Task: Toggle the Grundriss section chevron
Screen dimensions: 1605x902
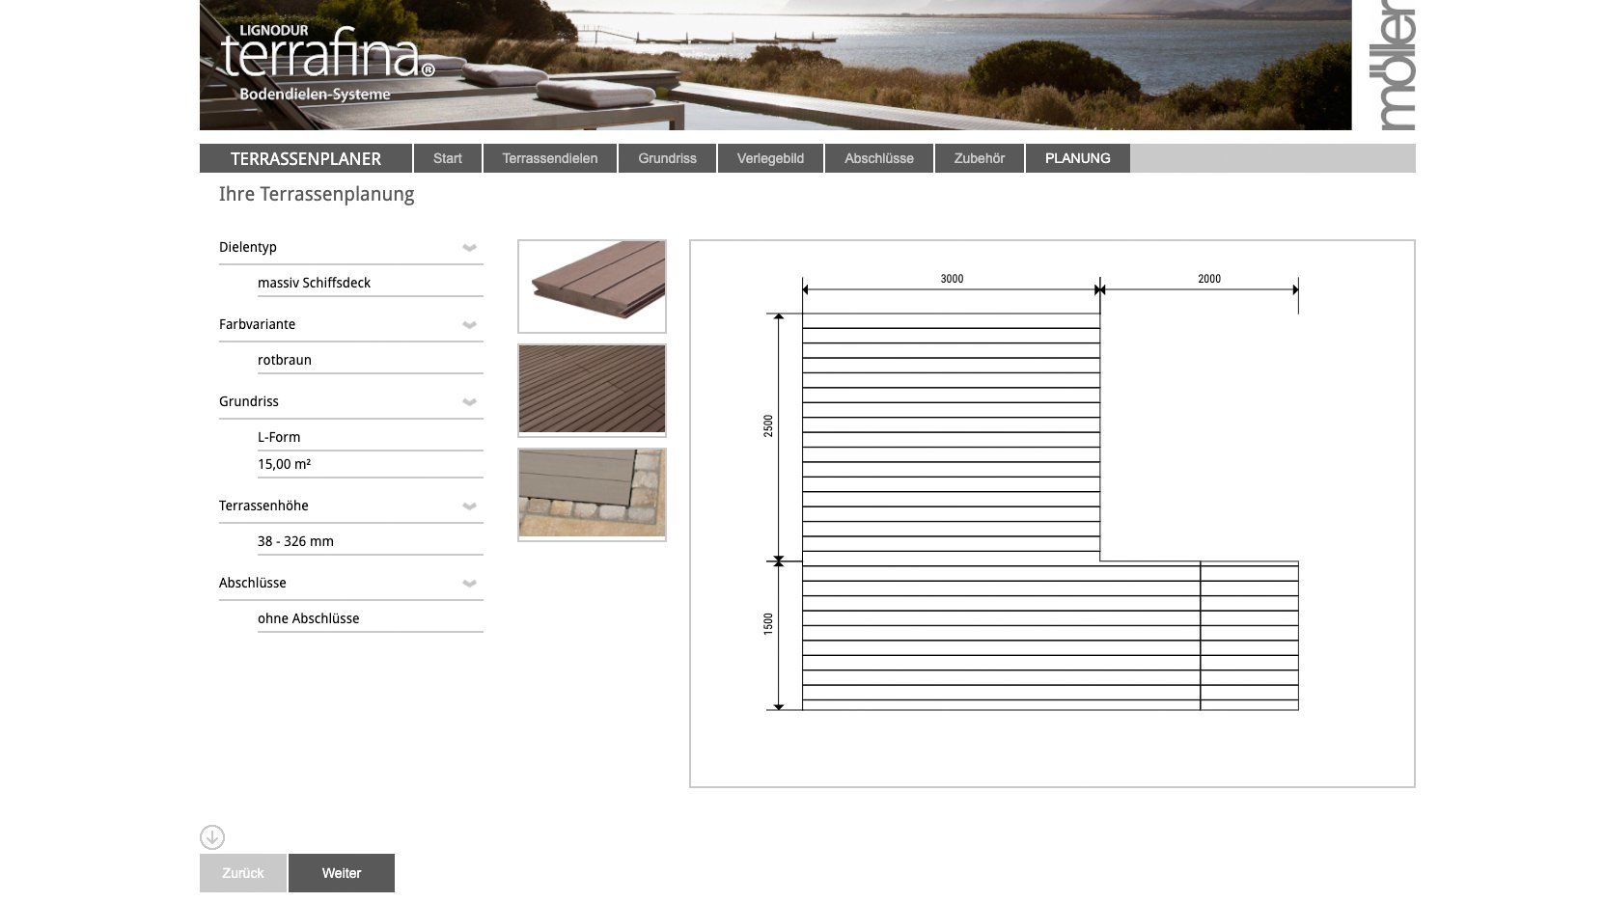Action: (x=470, y=402)
